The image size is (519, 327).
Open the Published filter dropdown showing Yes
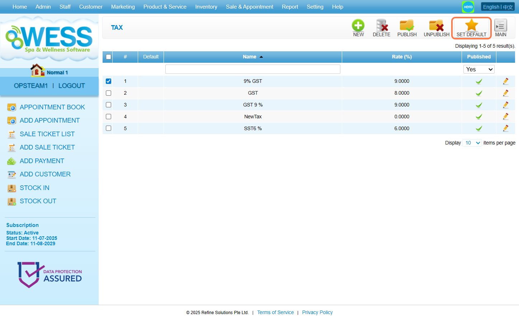tap(479, 69)
